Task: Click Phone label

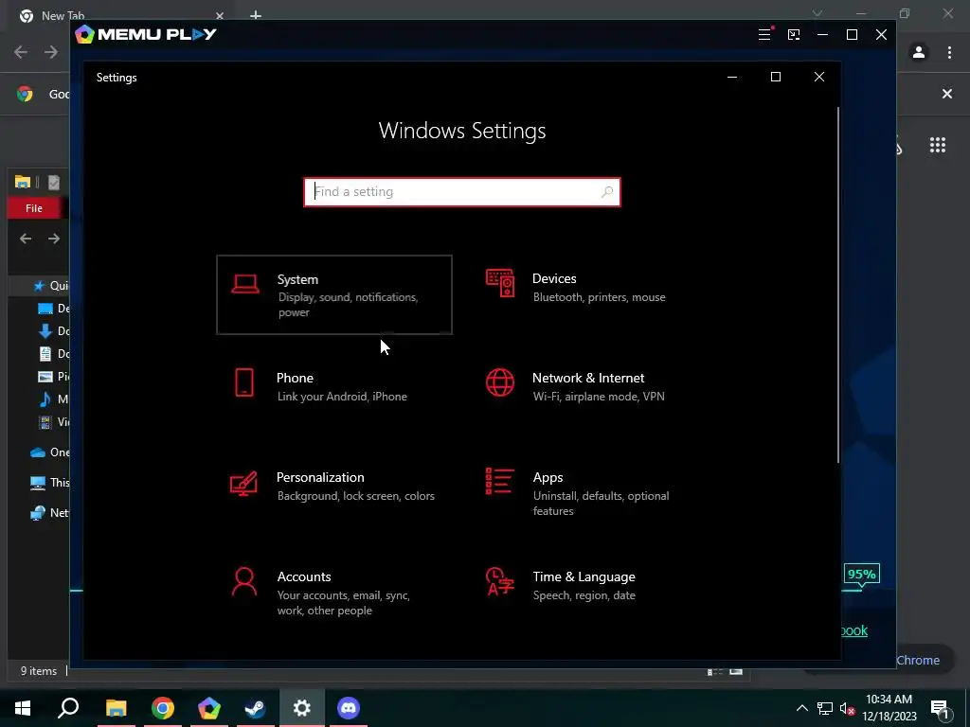Action: [295, 378]
